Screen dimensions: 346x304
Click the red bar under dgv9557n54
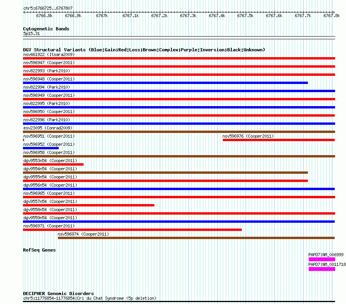point(89,205)
